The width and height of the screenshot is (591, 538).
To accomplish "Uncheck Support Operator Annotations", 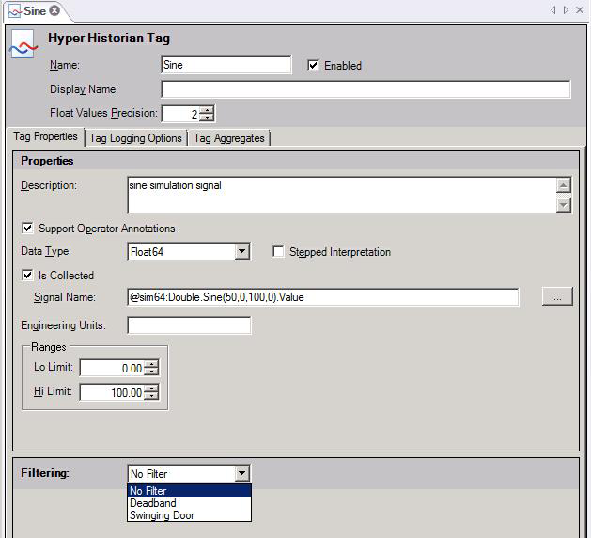I will [x=27, y=229].
